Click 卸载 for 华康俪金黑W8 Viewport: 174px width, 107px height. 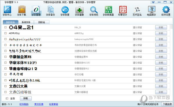pos(161,57)
